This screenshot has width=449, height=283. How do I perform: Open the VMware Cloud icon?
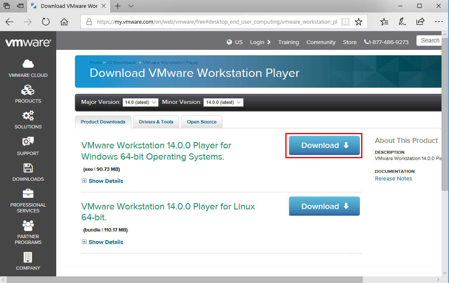(x=28, y=64)
